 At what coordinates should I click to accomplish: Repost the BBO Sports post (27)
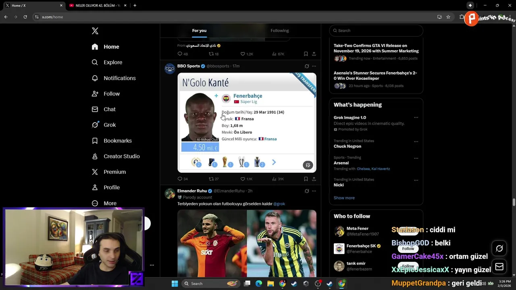click(214, 179)
